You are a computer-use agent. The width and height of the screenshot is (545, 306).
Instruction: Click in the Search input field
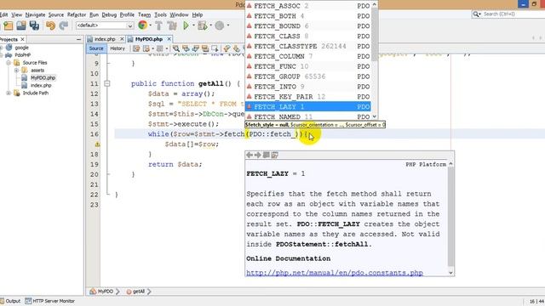513,14
